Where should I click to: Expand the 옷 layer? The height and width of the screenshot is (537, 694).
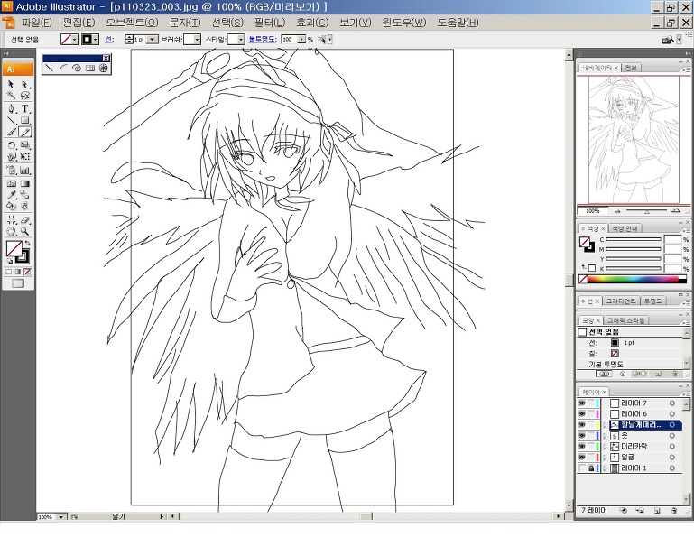(x=605, y=436)
